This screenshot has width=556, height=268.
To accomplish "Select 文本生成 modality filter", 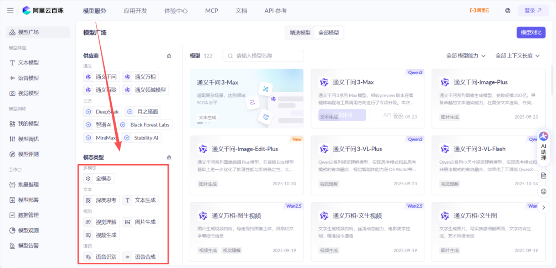I will [x=141, y=200].
